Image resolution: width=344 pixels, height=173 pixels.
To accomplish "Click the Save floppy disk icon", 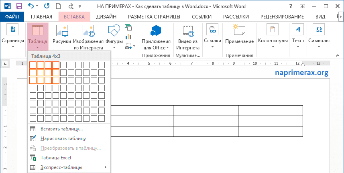I will click(19, 6).
